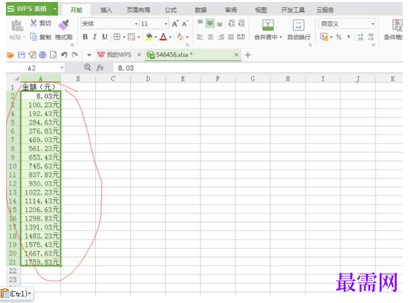Screen dimensions: 410x303
Task: Click the decrease indent icon
Action: tap(231, 23)
